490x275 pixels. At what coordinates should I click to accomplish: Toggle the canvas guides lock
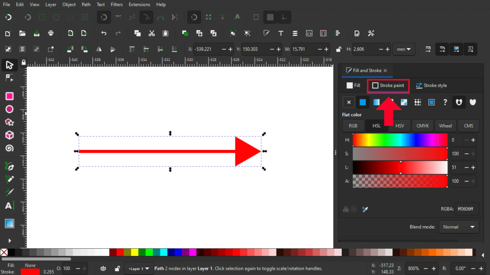coord(23,63)
